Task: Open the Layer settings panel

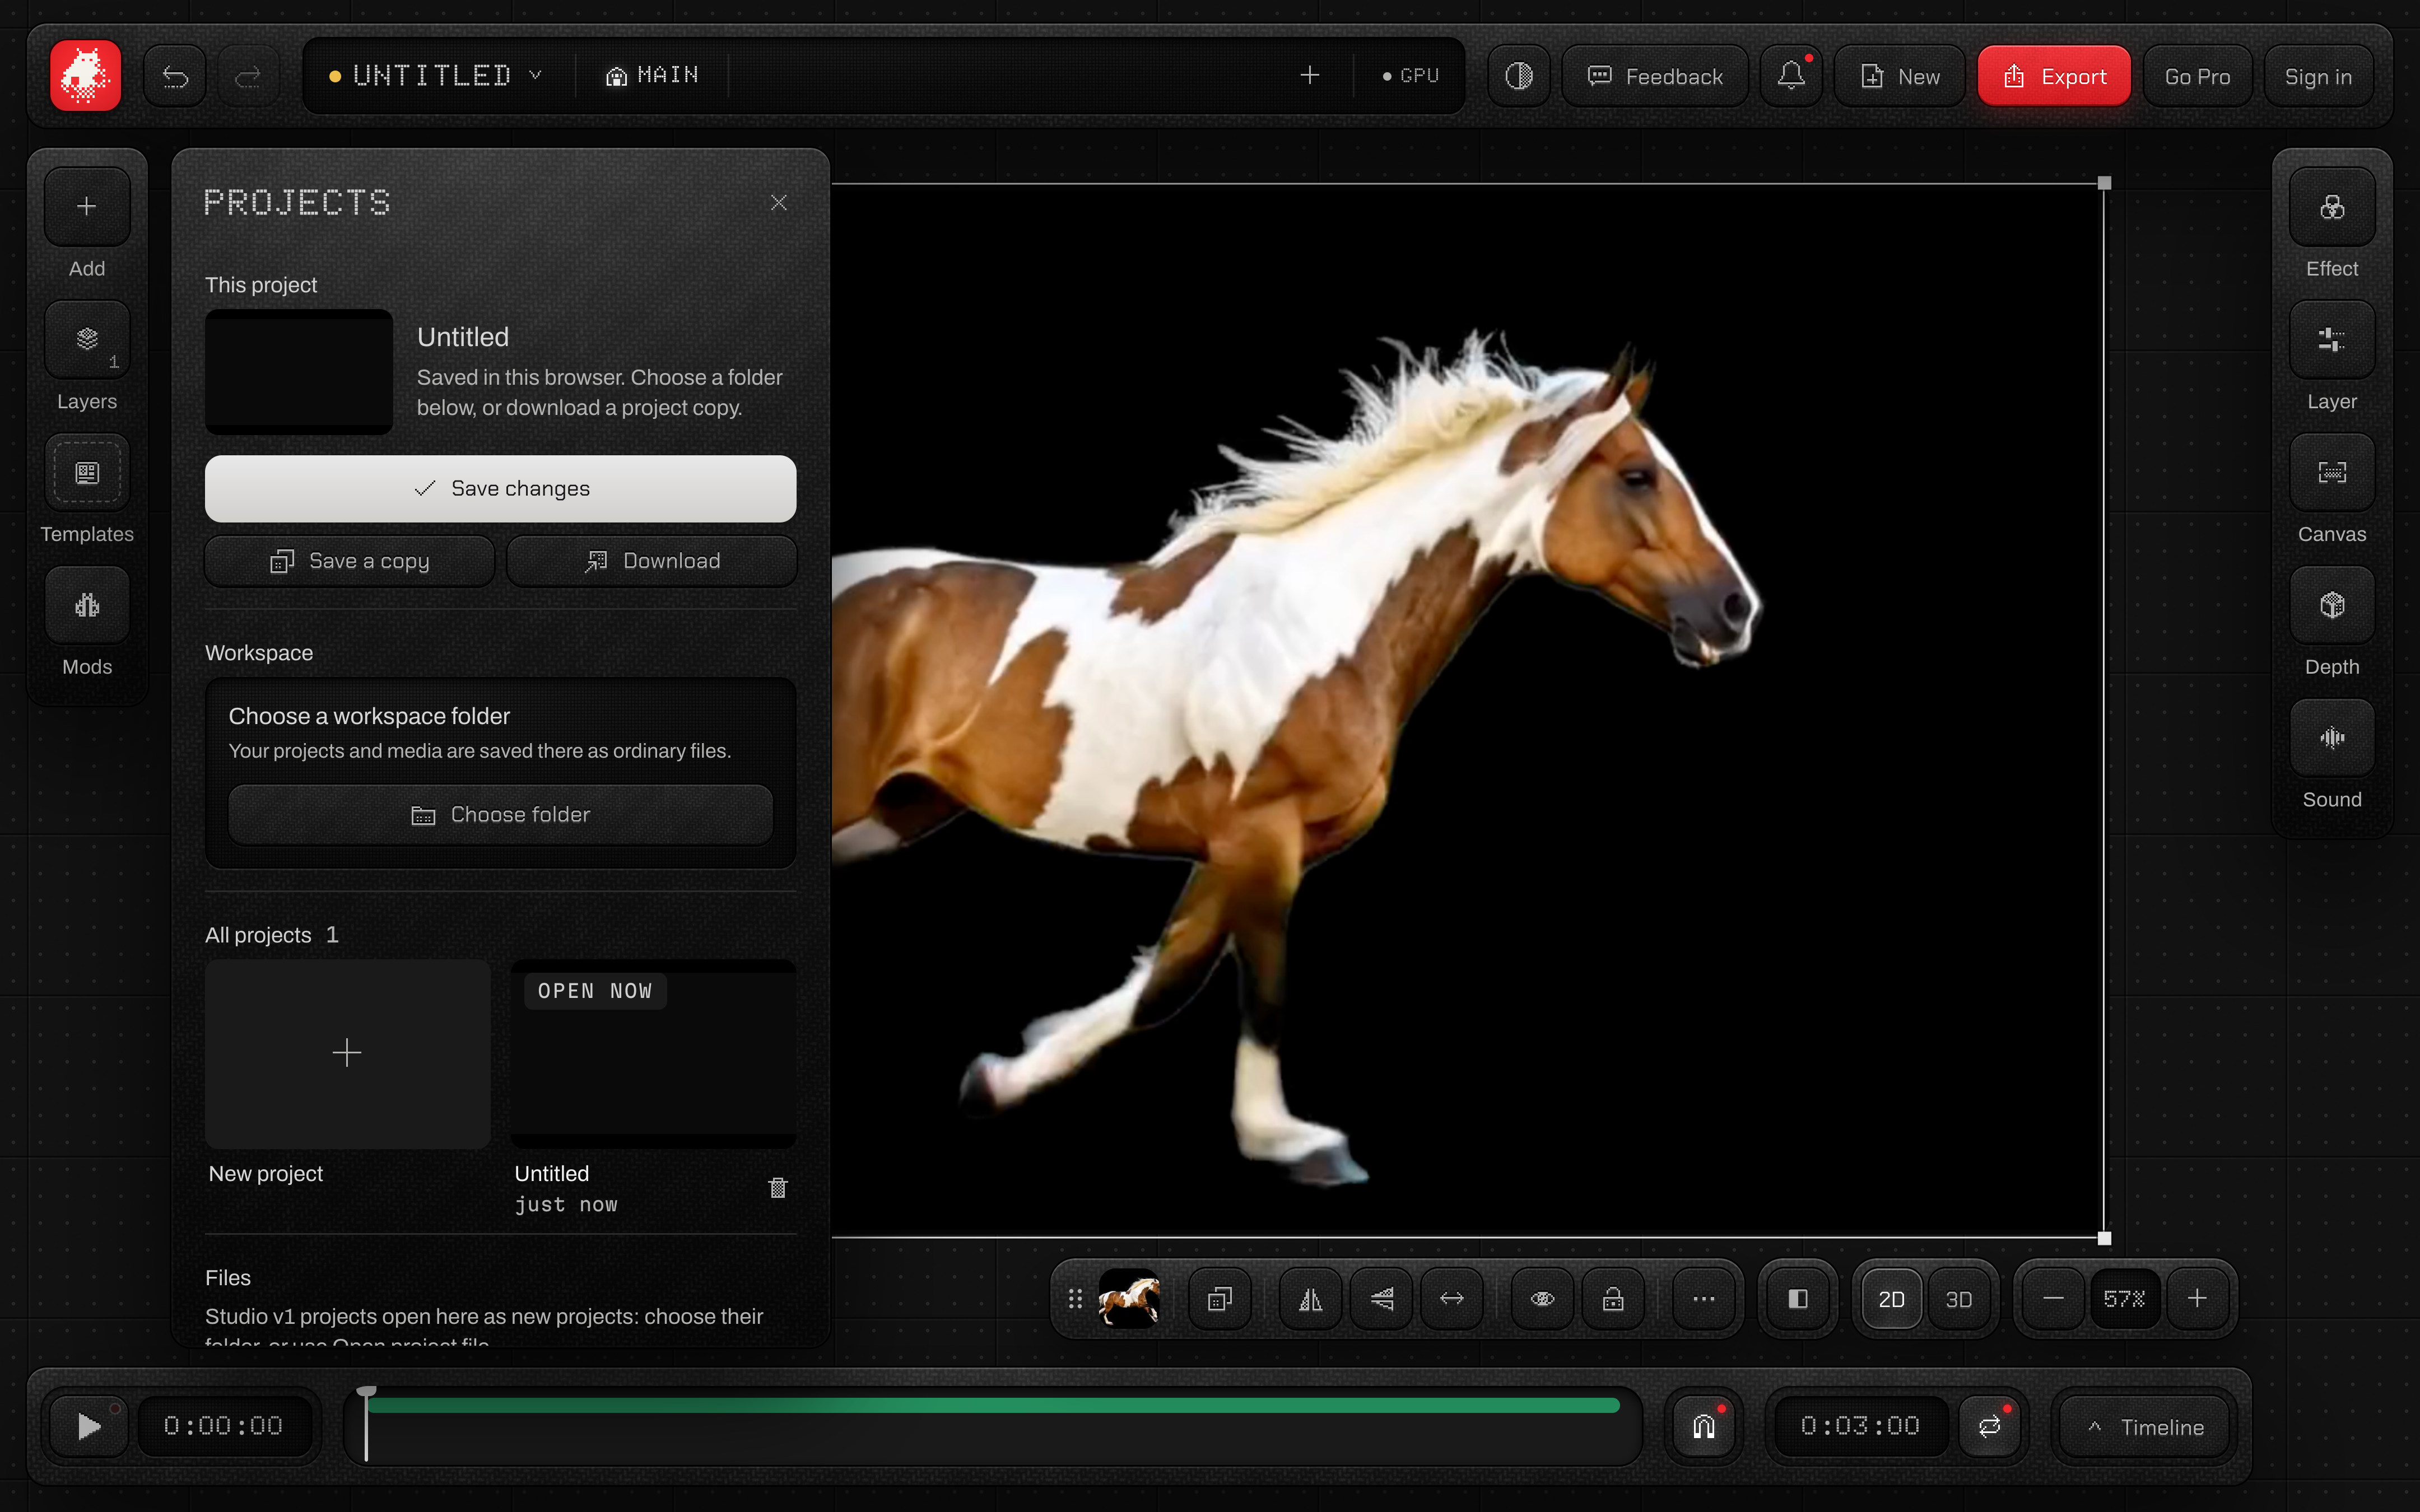Action: click(x=2332, y=340)
